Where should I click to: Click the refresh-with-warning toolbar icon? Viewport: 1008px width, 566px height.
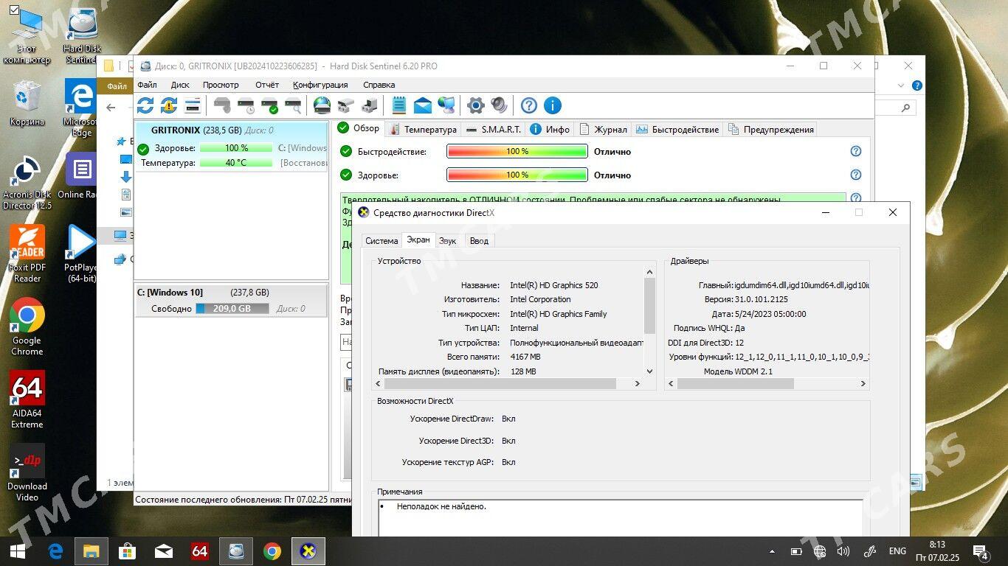pos(169,105)
